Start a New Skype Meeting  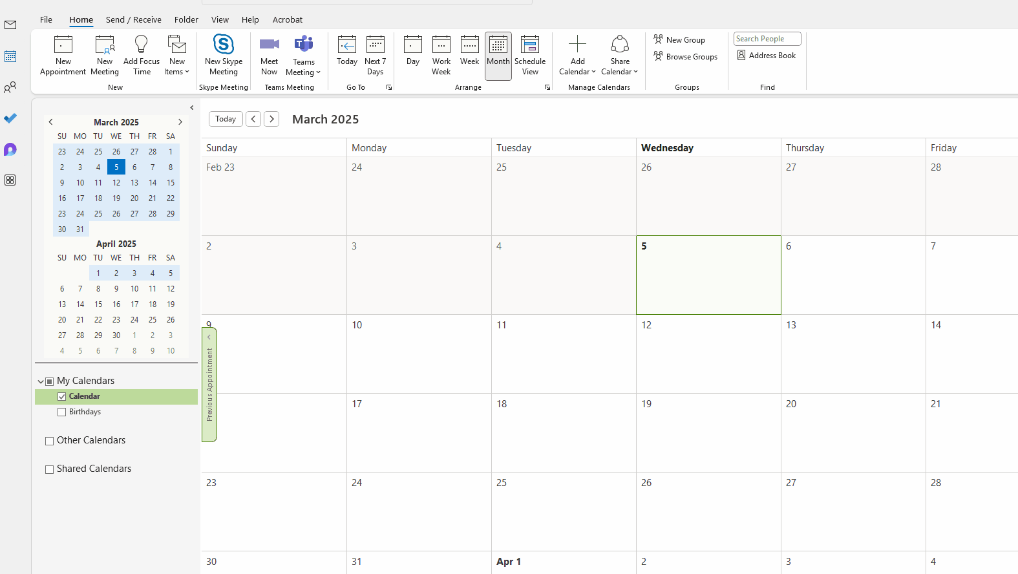224,56
